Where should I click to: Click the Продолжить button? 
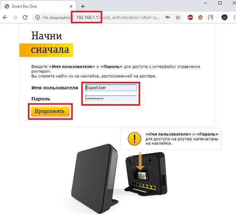click(50, 111)
